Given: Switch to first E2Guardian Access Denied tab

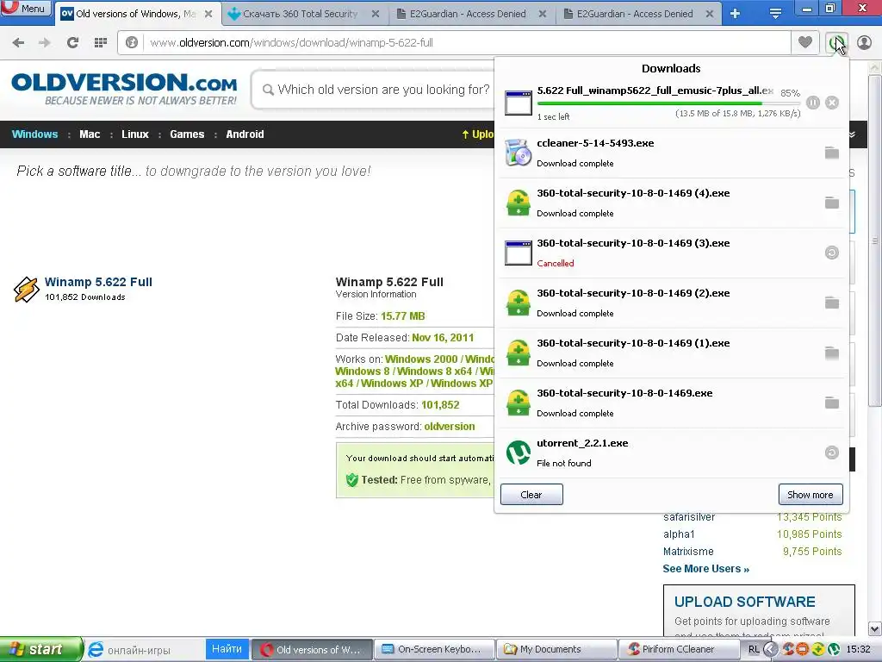Looking at the screenshot, I should coord(468,14).
